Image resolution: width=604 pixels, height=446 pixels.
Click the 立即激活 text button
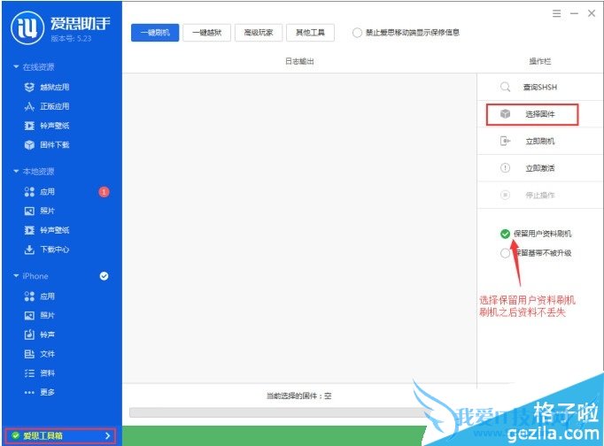coord(540,168)
